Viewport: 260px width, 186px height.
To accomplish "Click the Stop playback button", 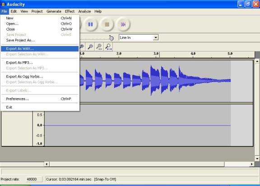I will click(x=107, y=24).
